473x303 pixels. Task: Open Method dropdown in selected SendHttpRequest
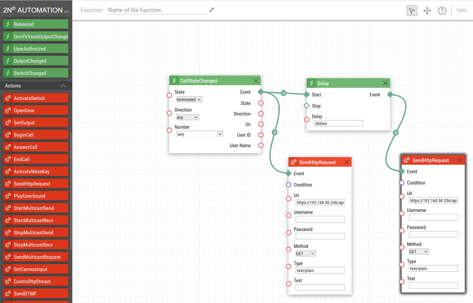click(x=419, y=252)
